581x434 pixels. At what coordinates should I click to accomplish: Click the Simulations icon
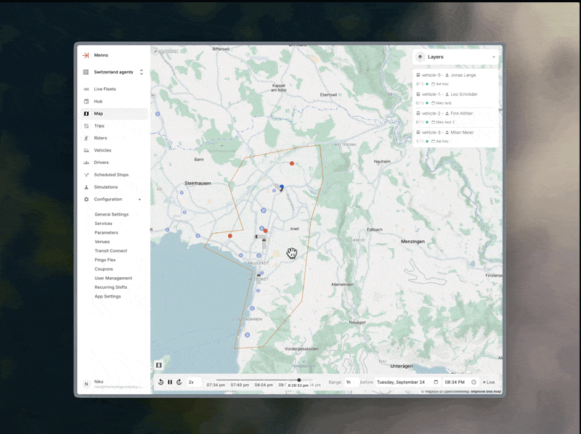(x=86, y=187)
